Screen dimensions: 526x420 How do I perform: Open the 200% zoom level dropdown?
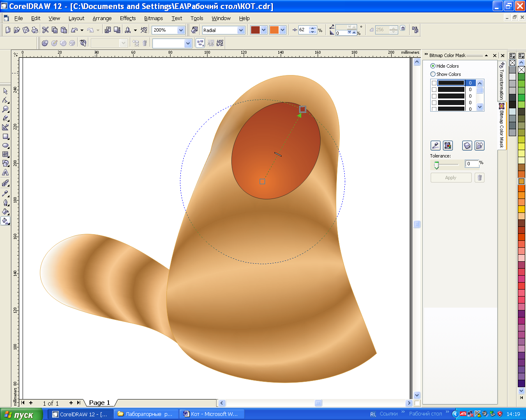[x=181, y=30]
